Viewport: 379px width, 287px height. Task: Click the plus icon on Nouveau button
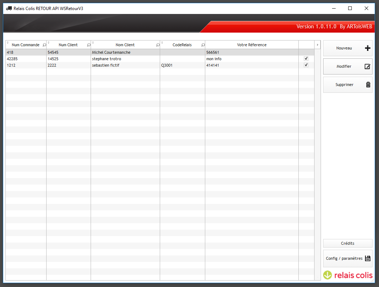coord(368,48)
